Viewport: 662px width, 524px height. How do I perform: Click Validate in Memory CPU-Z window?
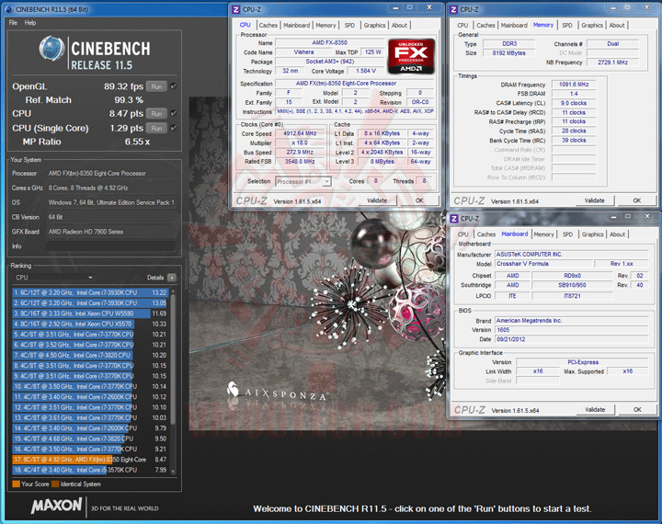(x=595, y=200)
